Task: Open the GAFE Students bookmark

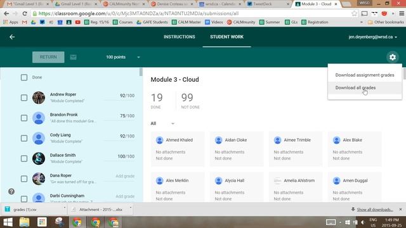Action: pos(152,22)
